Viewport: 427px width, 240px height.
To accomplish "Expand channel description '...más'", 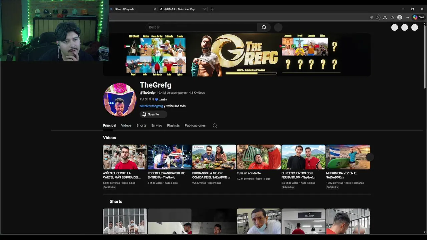I will click(x=163, y=99).
